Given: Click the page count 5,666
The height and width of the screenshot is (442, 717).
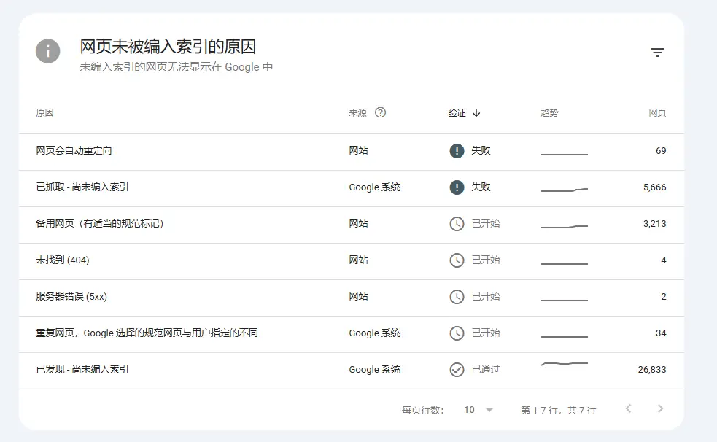Looking at the screenshot, I should pyautogui.click(x=654, y=187).
